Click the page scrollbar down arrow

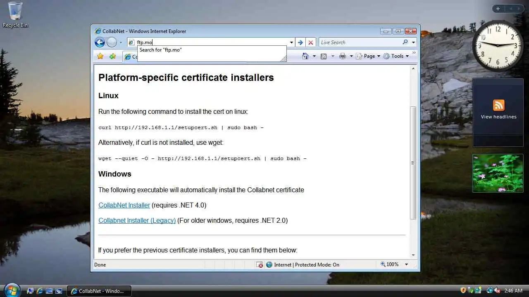(x=413, y=255)
